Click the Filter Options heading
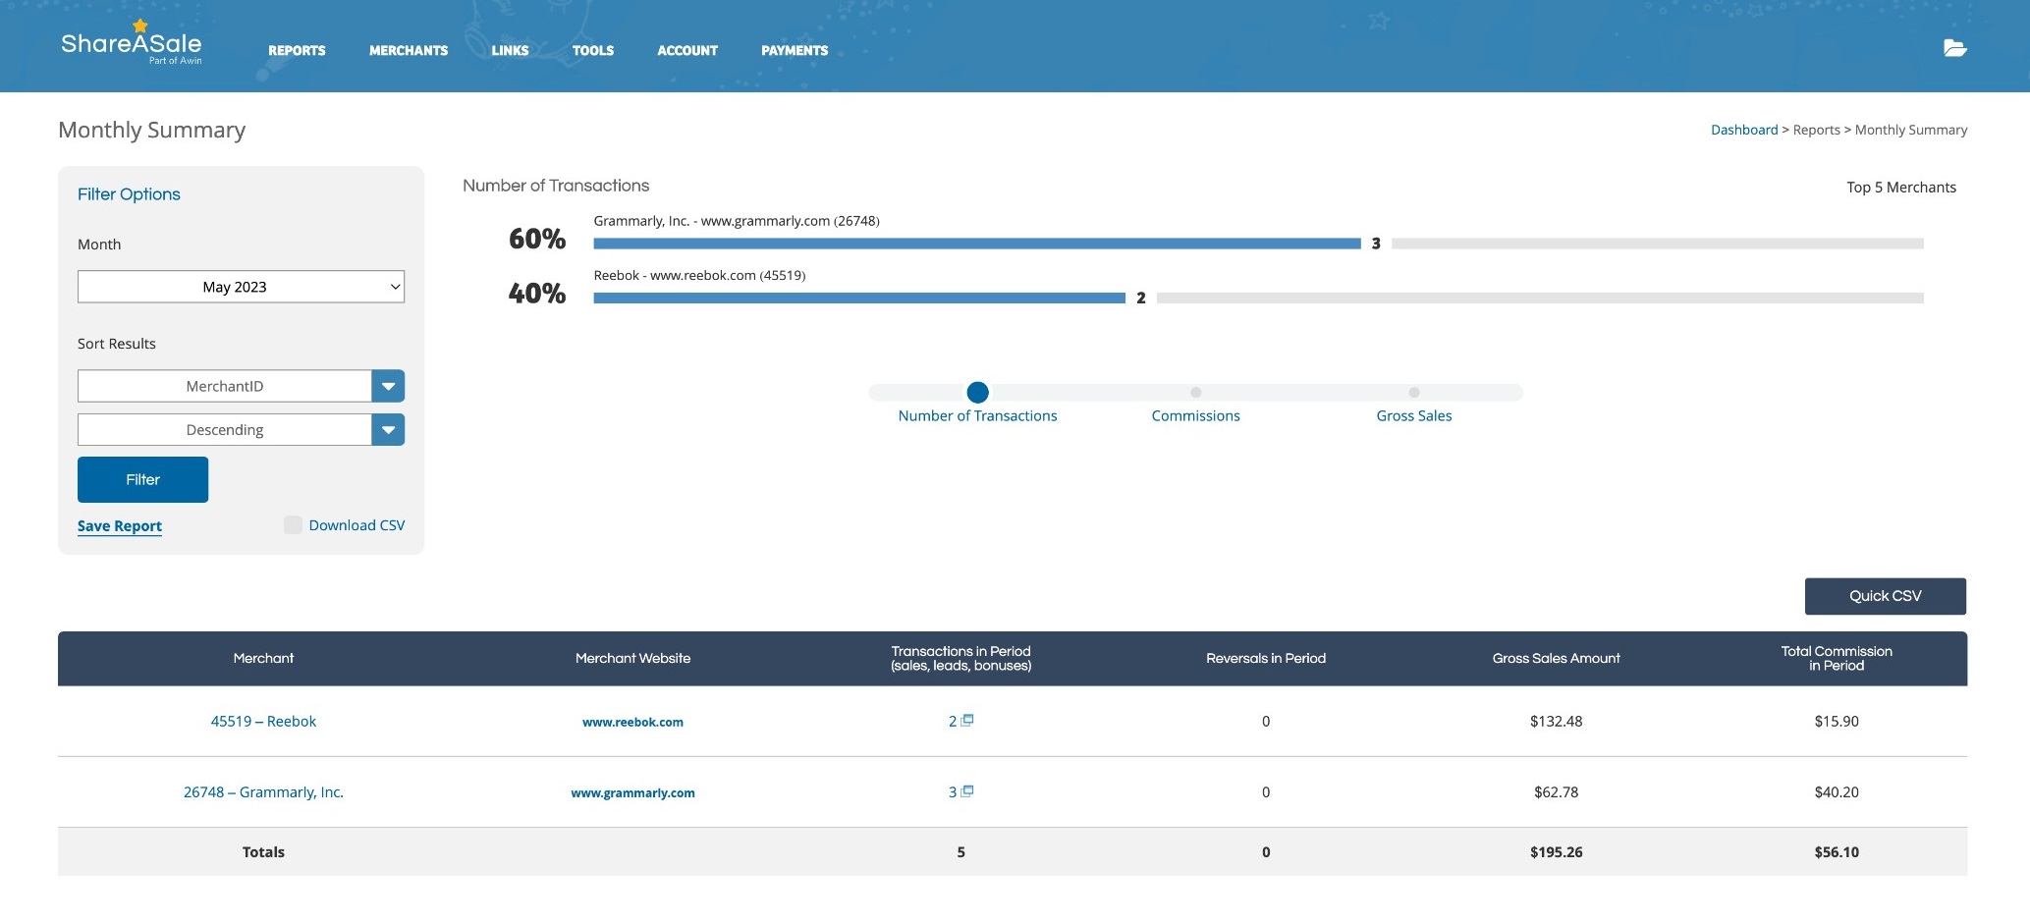This screenshot has width=2030, height=924. 129,194
